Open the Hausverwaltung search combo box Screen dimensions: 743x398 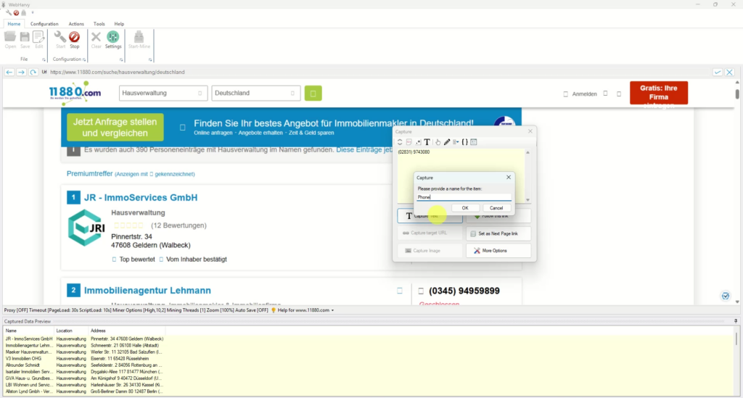click(x=163, y=94)
